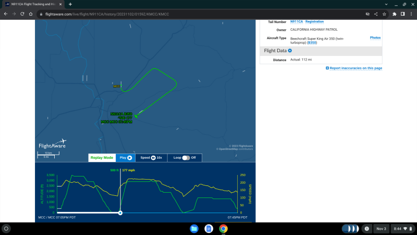Open the tab search dropdown arrow
The width and height of the screenshot is (417, 235).
(x=386, y=4)
